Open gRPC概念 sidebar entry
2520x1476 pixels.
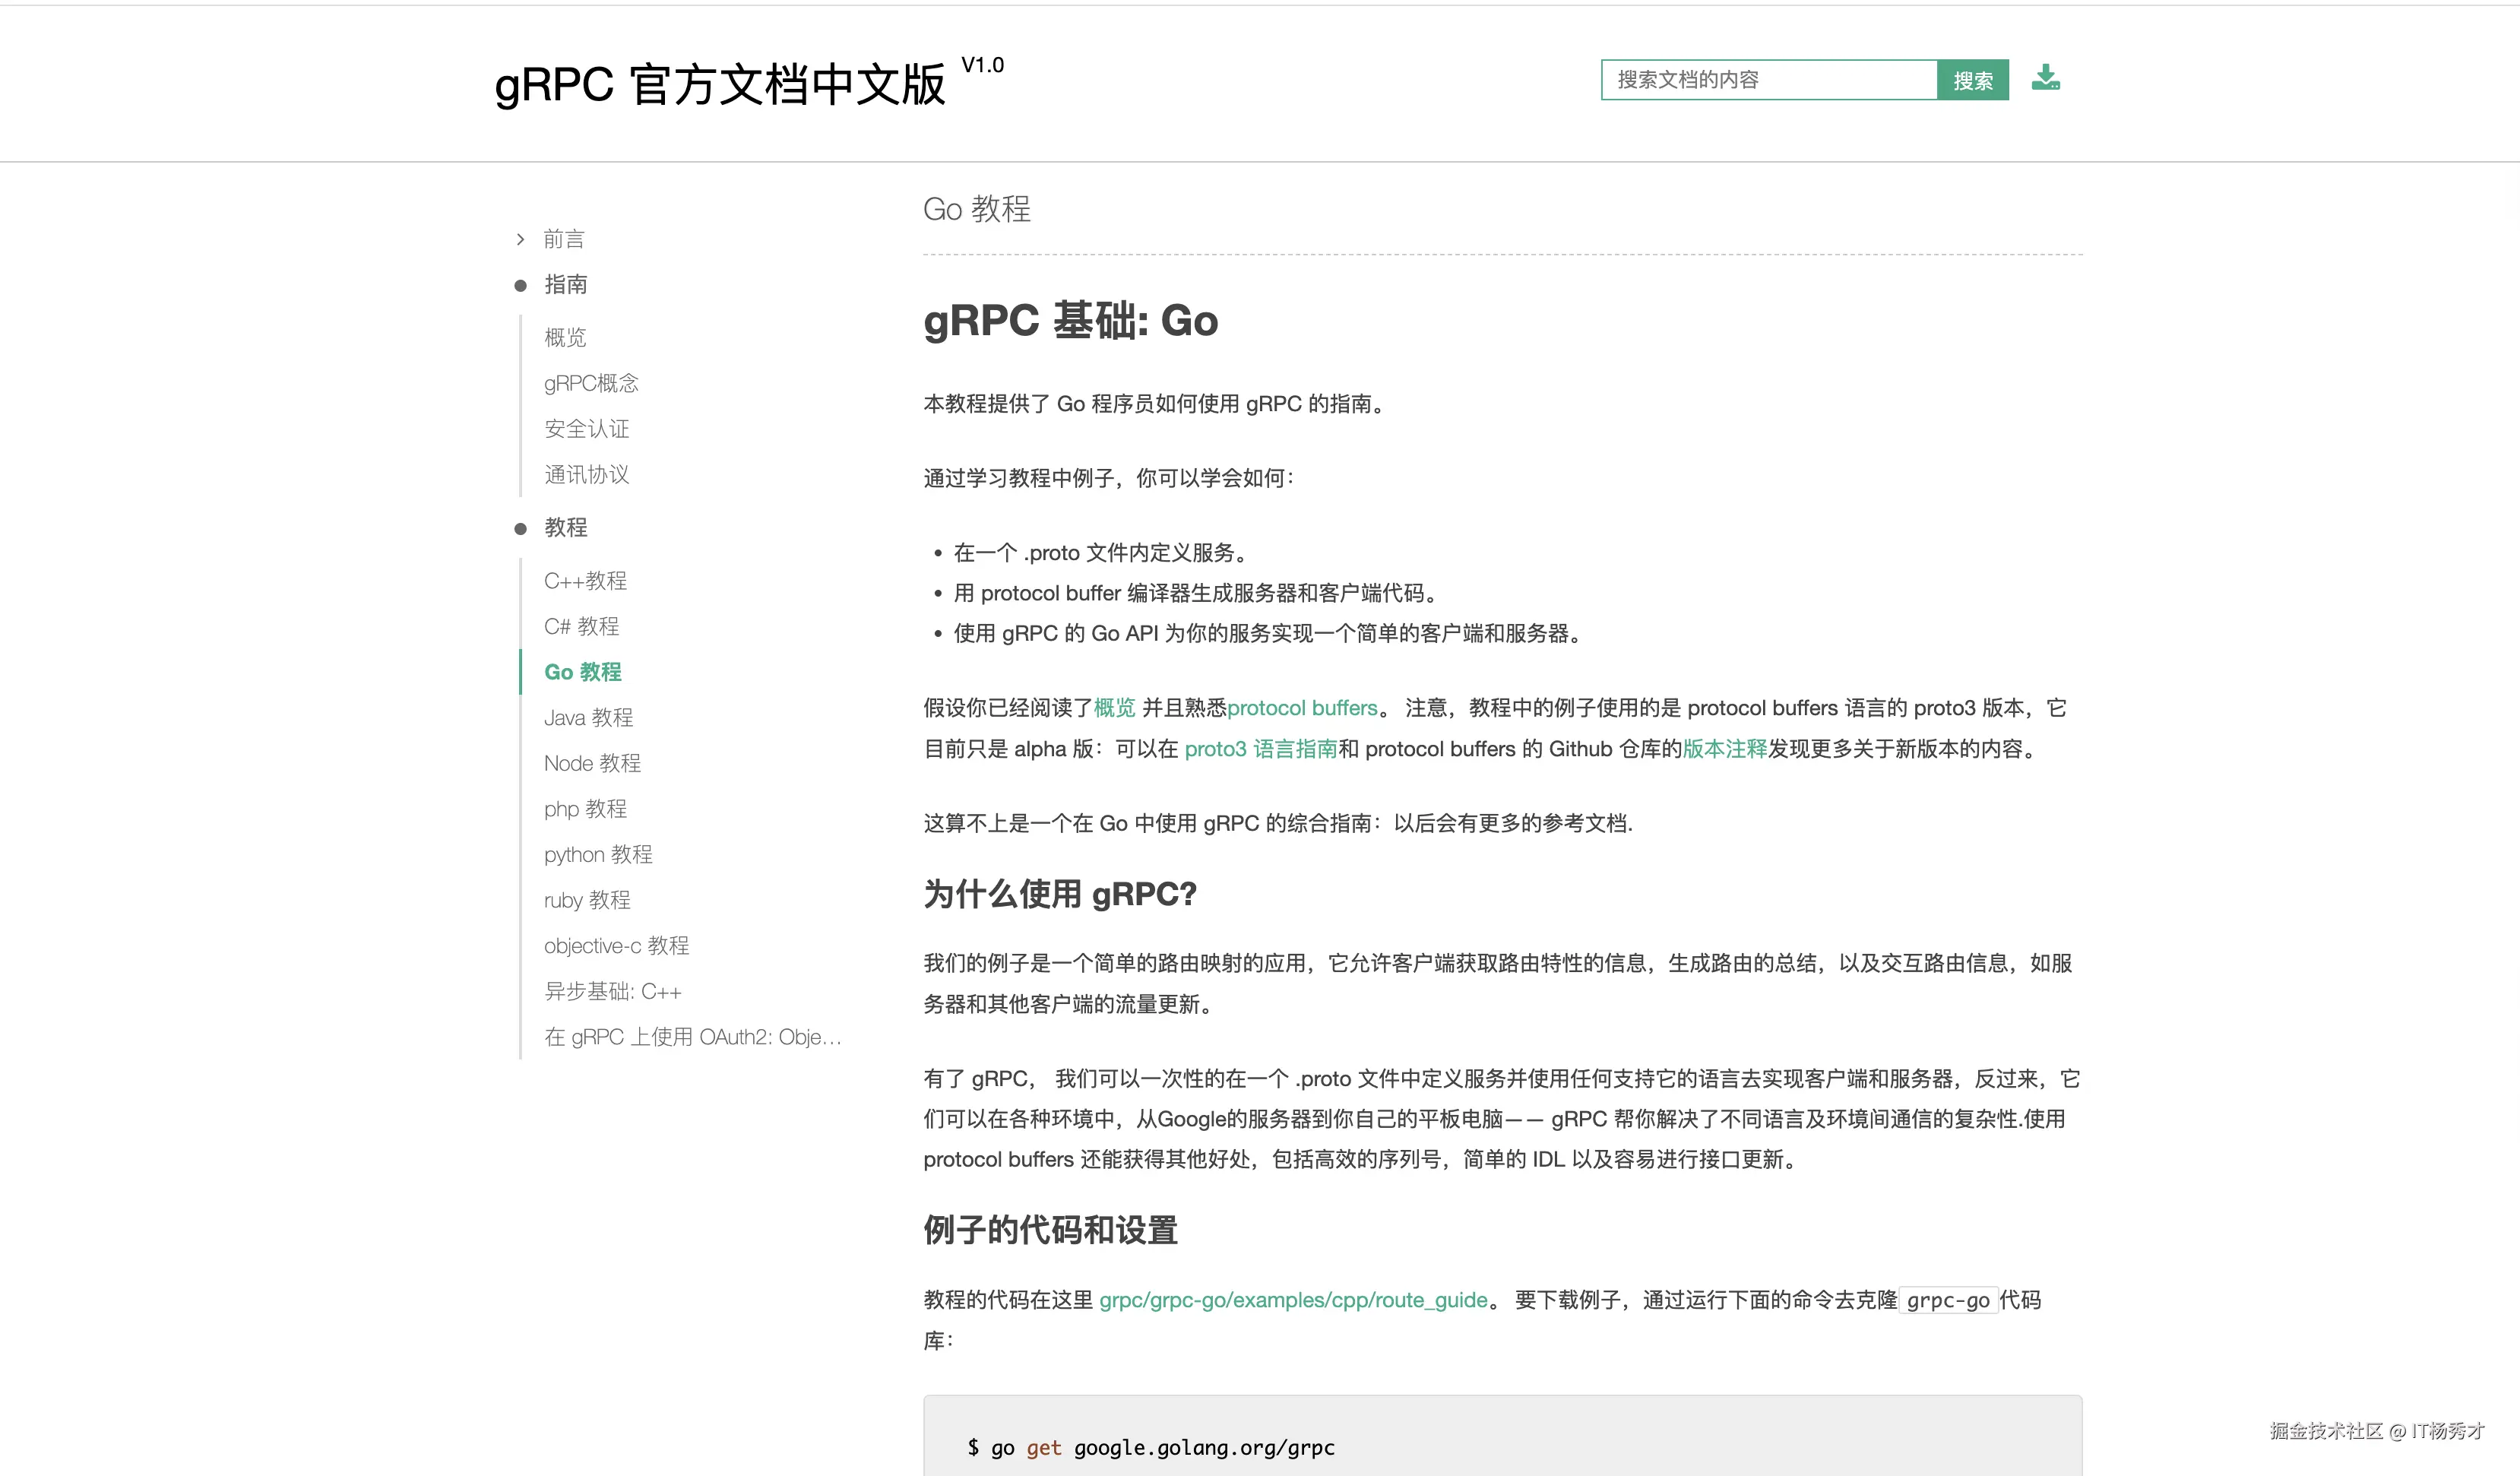tap(591, 383)
